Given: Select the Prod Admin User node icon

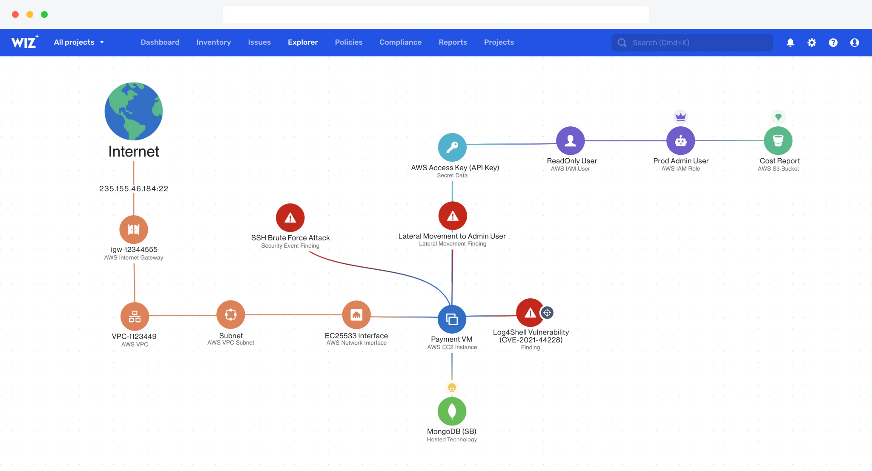Looking at the screenshot, I should [680, 141].
